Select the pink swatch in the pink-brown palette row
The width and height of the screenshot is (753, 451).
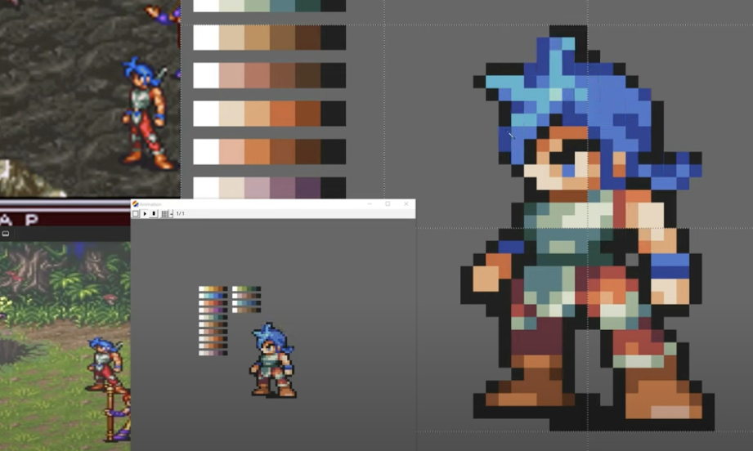231,75
